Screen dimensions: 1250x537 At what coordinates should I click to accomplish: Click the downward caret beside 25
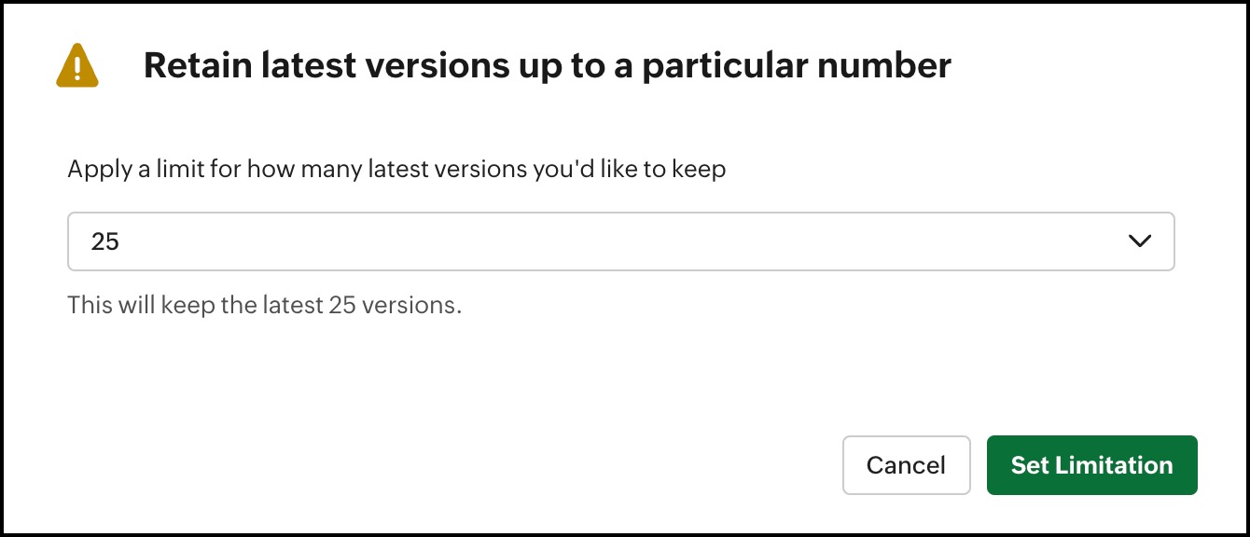tap(1139, 241)
